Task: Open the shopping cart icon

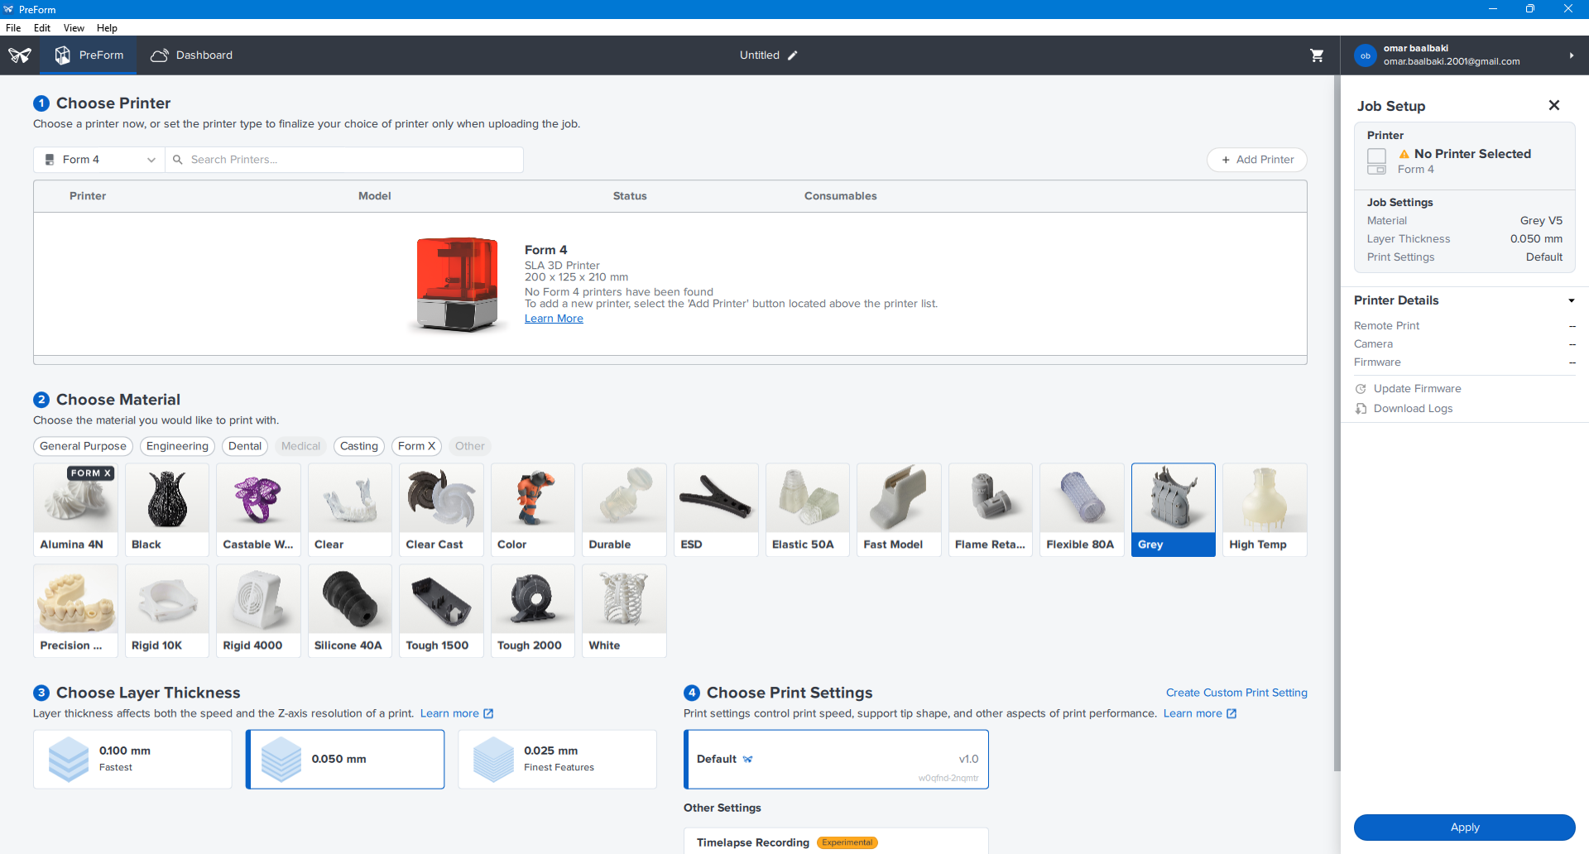Action: [1317, 55]
